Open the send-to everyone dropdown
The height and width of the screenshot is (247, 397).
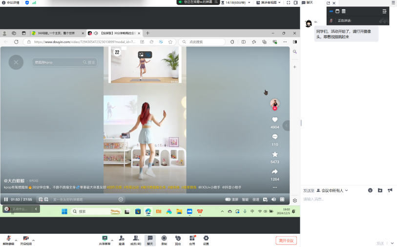(333, 190)
